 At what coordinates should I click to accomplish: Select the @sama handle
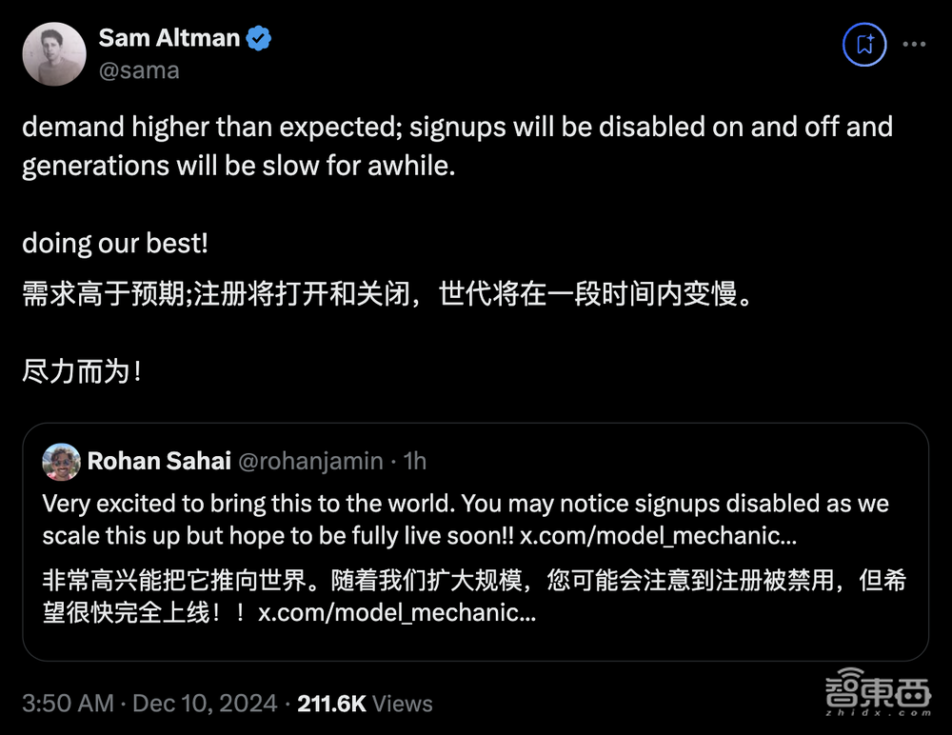139,70
